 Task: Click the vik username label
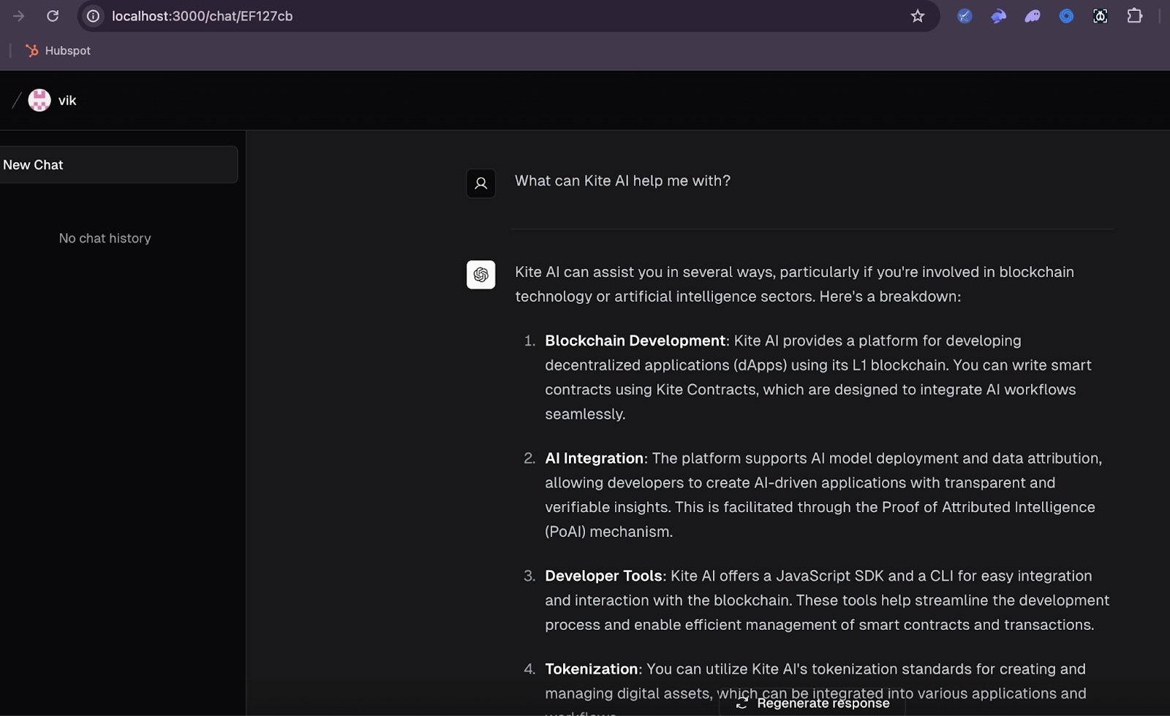[67, 101]
